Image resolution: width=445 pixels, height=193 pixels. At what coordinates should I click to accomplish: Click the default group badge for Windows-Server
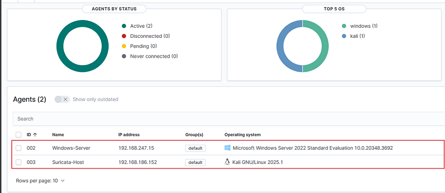pyautogui.click(x=195, y=148)
